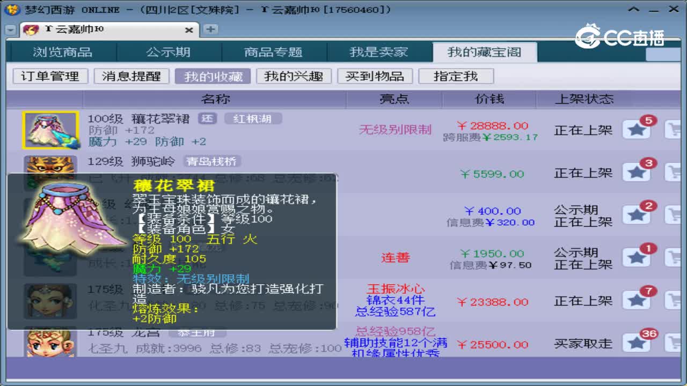Select the 175级 female character avatar

pos(50,301)
